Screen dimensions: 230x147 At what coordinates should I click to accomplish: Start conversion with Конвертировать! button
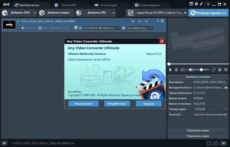click(x=208, y=13)
